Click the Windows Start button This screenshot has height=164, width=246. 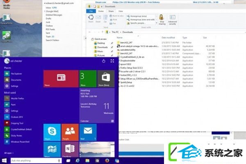click(5, 161)
